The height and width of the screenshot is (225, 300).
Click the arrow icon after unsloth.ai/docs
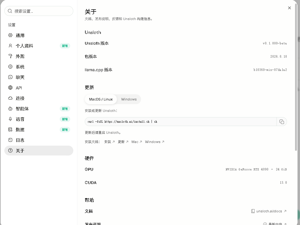pos(285,211)
